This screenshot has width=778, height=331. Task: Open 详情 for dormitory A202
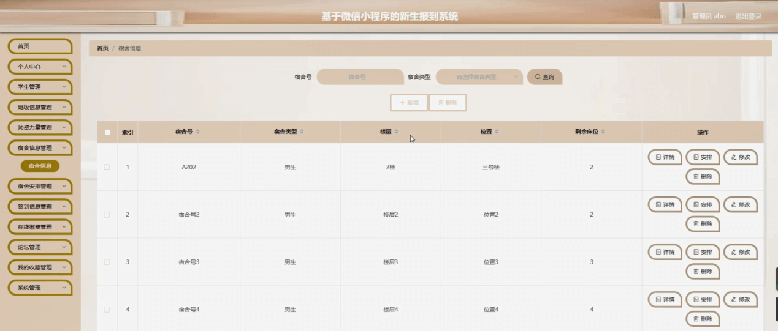[665, 157]
